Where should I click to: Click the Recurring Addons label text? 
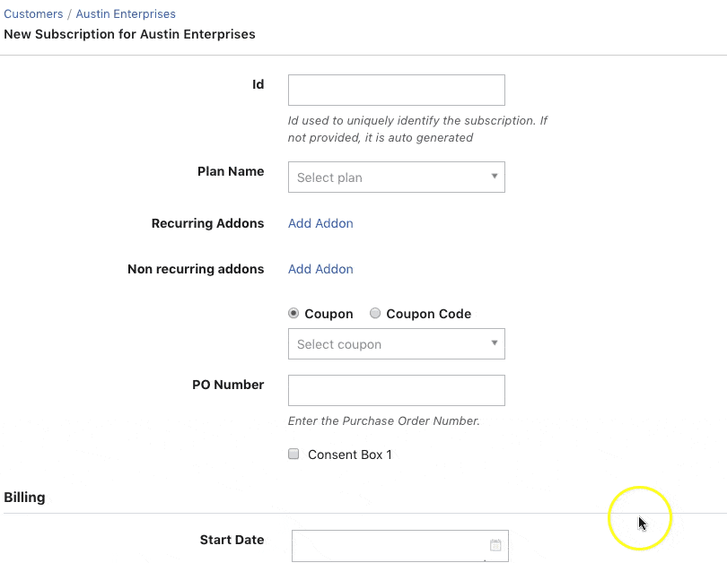[207, 223]
